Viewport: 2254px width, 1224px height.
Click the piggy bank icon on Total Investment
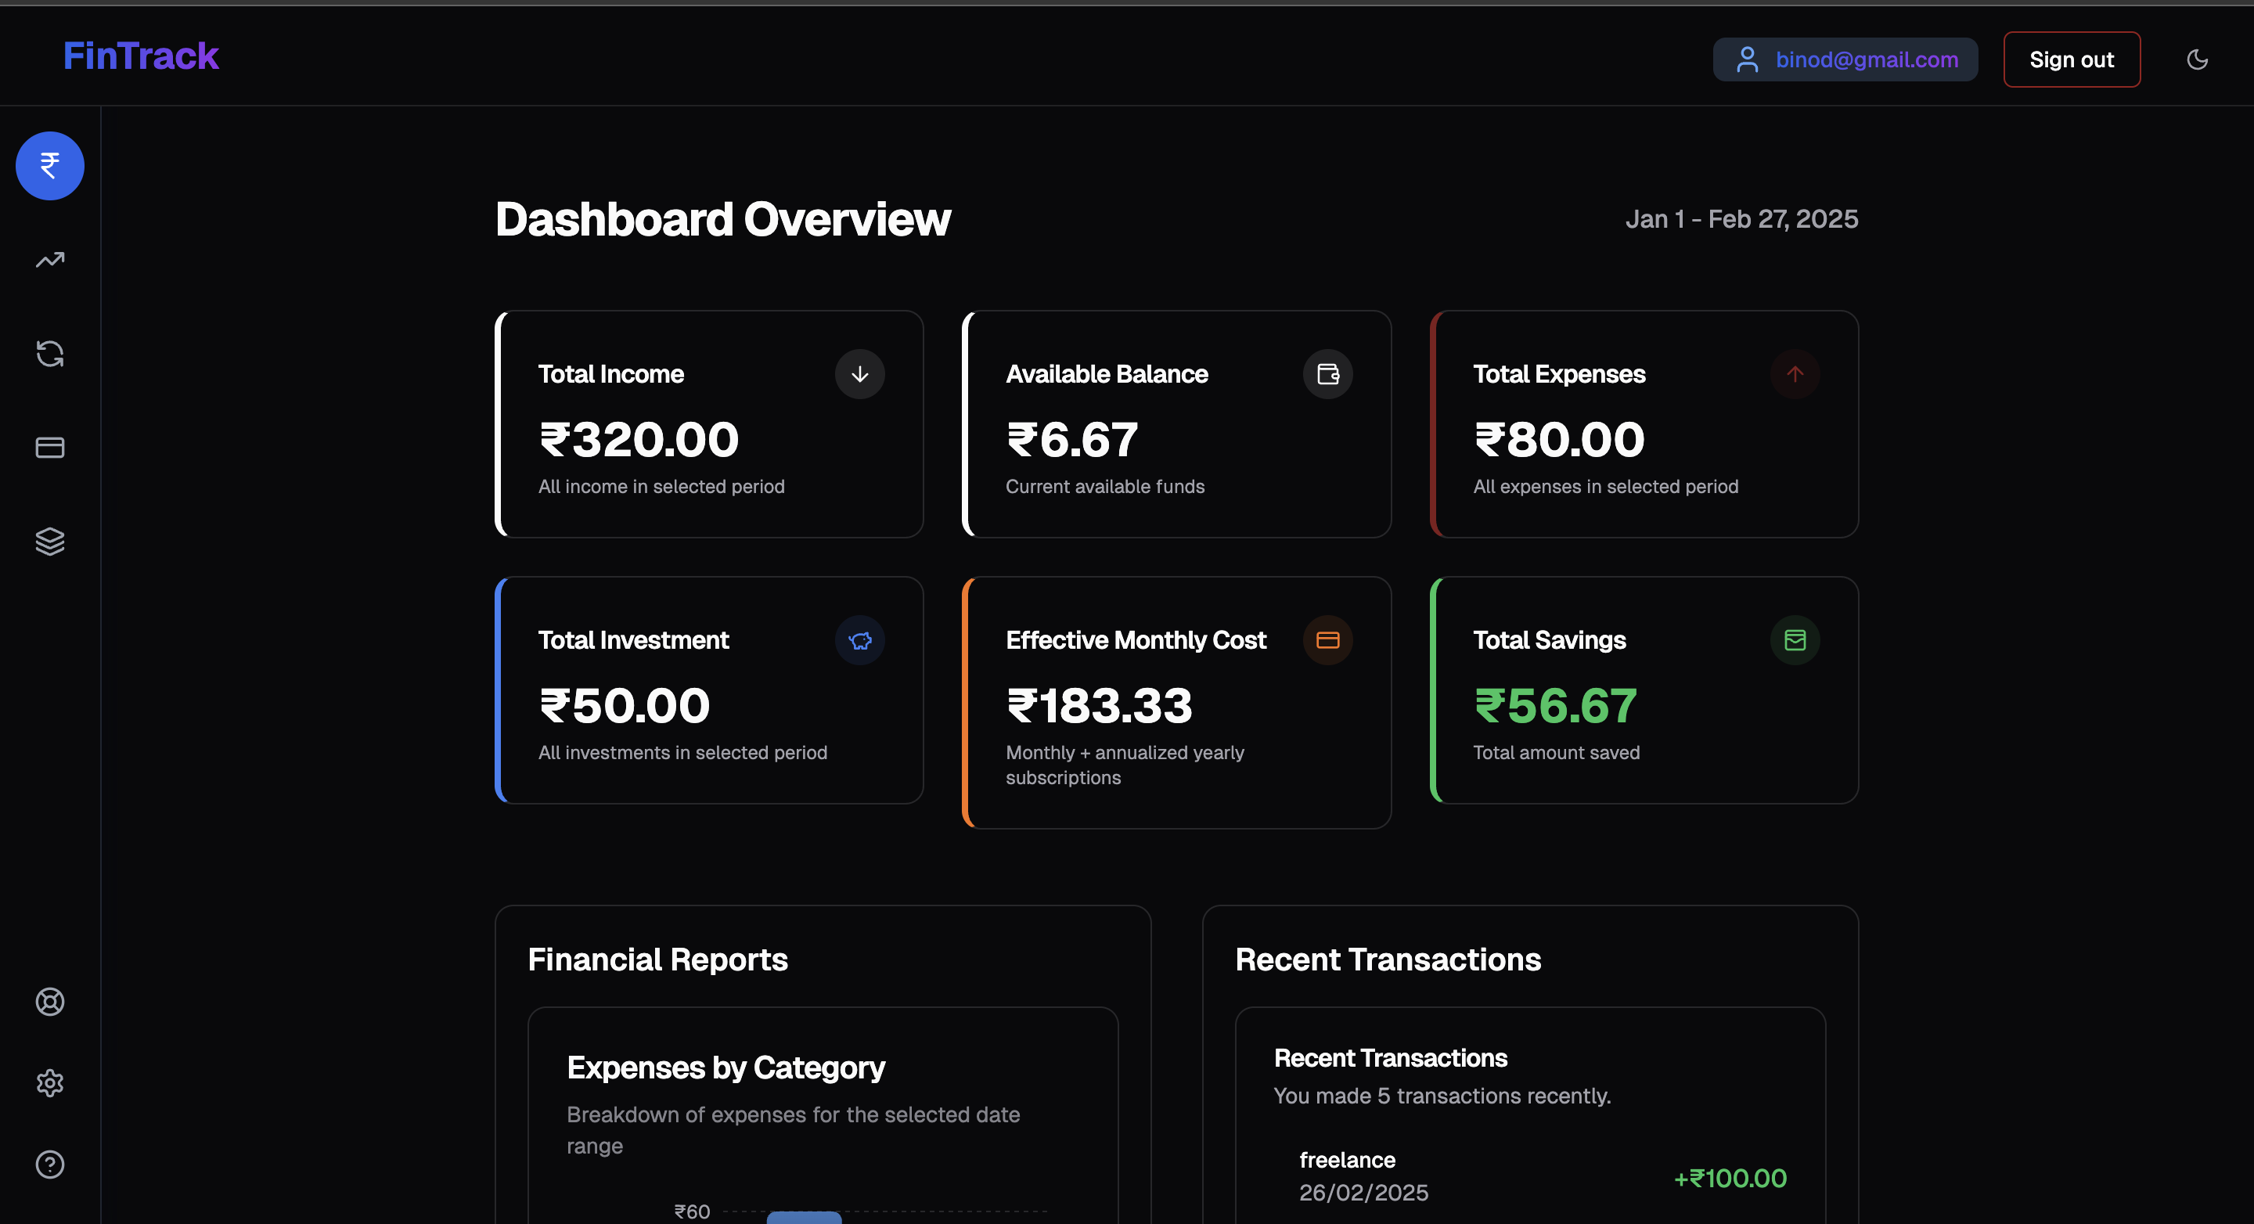click(859, 640)
